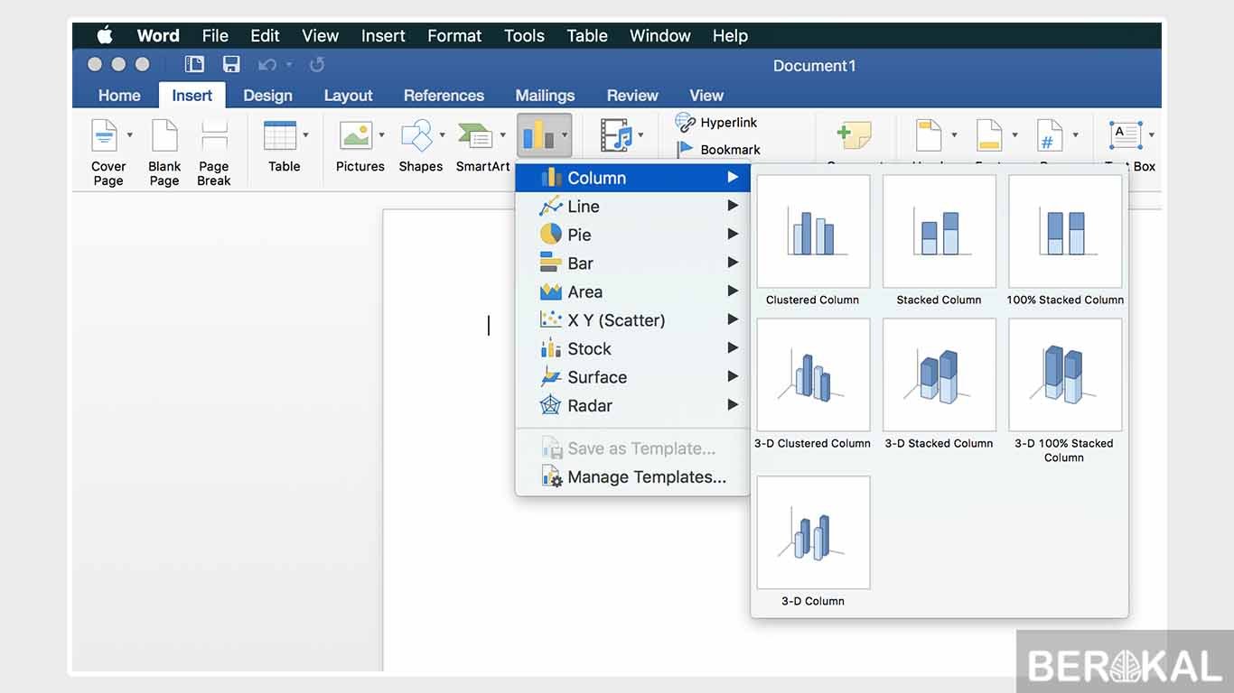The height and width of the screenshot is (693, 1234).
Task: Click the Shapes icon
Action: [416, 135]
